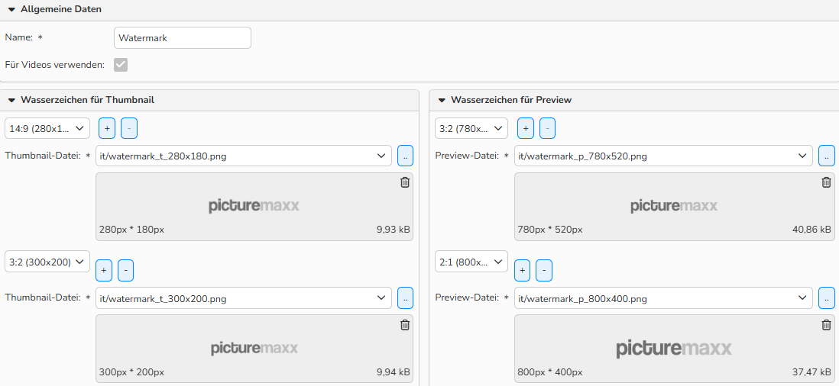Viewport: 839px width, 386px height.
Task: Click plus button next to 14:9 (280x1... format
Action: (107, 128)
